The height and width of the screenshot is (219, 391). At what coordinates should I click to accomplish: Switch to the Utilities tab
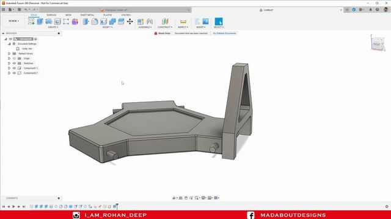click(x=126, y=15)
